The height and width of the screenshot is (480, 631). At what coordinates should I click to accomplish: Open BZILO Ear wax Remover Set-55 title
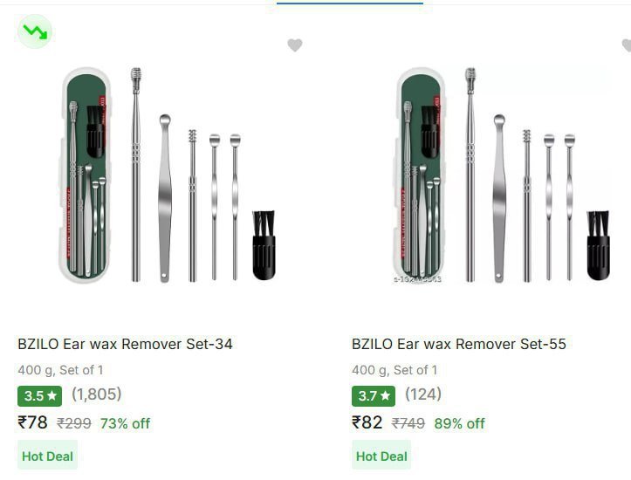tap(459, 344)
